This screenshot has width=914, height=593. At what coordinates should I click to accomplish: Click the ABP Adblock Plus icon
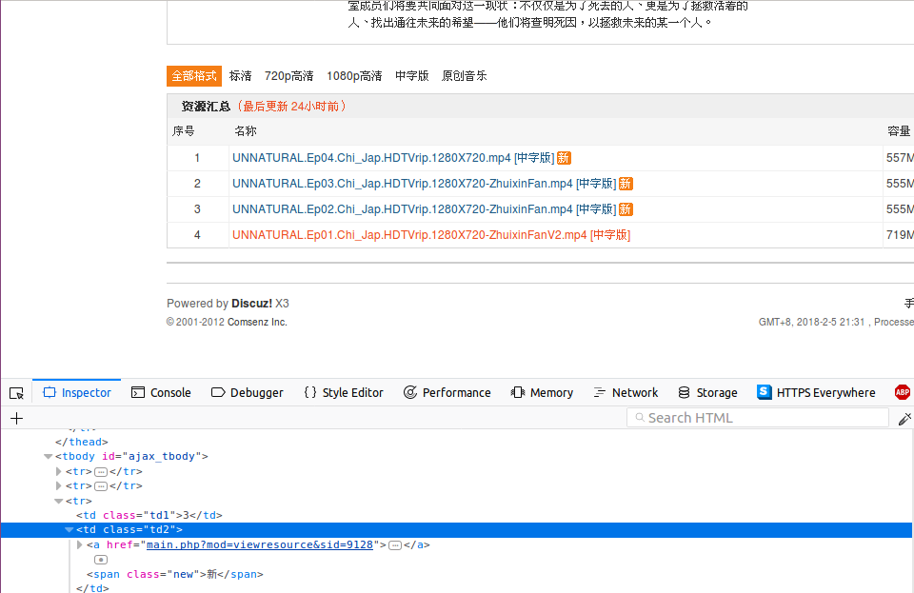coord(903,392)
